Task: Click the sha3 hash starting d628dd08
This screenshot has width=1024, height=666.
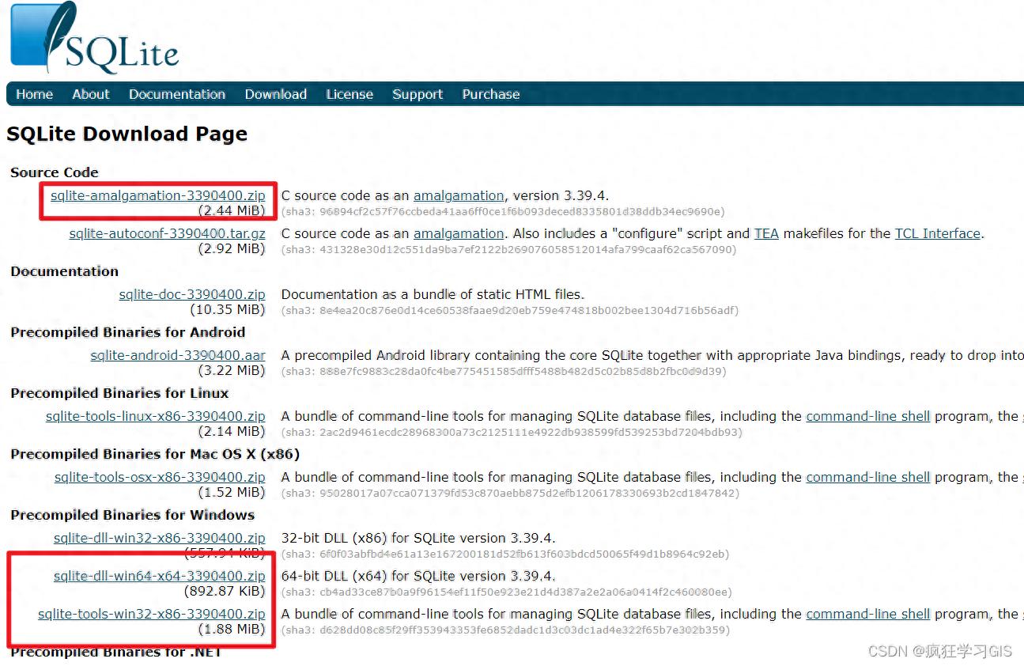Action: pyautogui.click(x=505, y=630)
